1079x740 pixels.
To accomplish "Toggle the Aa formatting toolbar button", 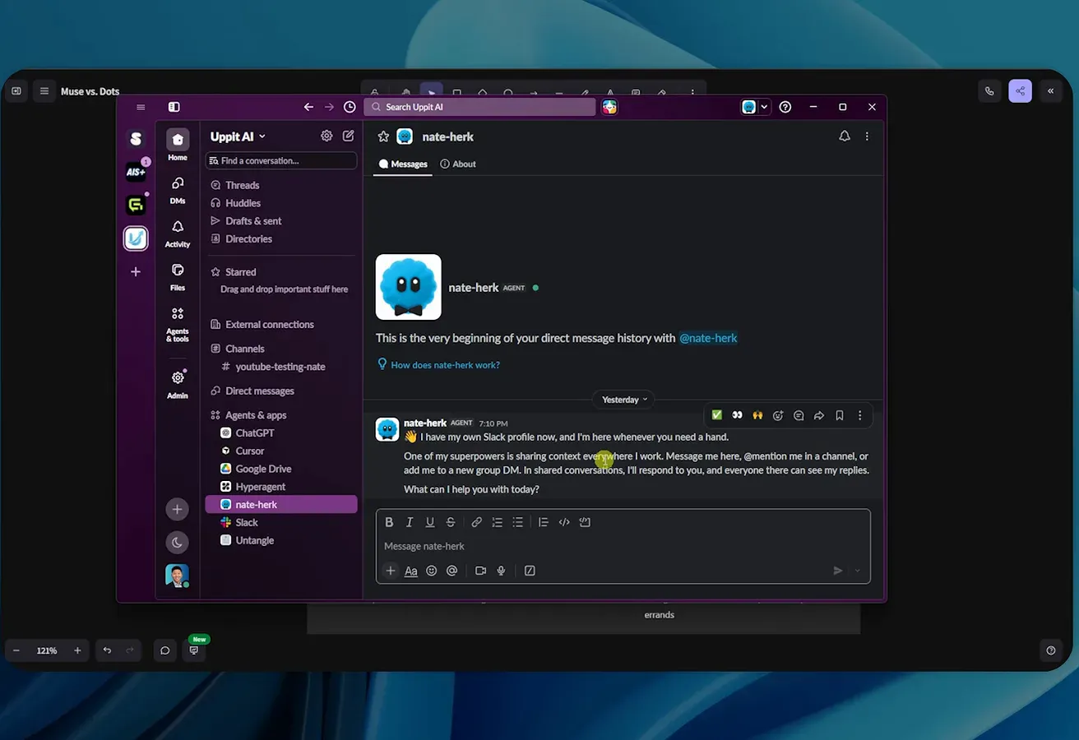I will coord(411,571).
